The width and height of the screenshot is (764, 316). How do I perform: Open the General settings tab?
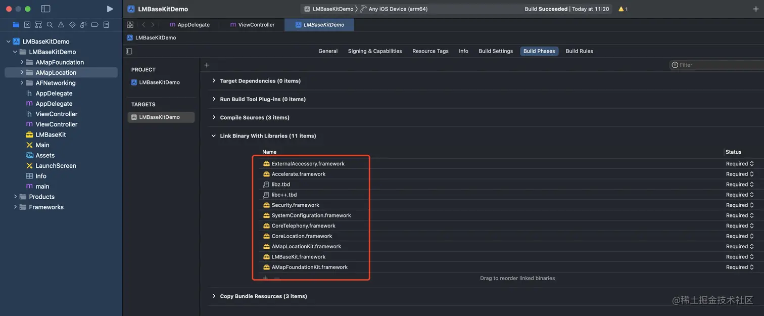(x=328, y=51)
